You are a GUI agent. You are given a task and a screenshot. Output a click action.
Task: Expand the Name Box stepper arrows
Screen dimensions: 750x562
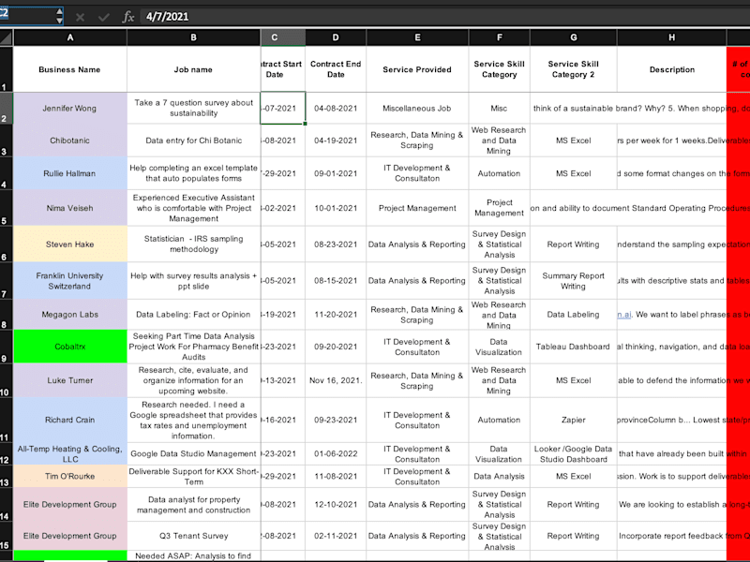[x=59, y=16]
